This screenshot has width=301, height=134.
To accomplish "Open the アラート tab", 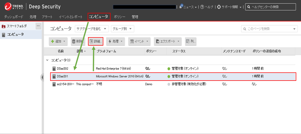I will coord(47,17).
